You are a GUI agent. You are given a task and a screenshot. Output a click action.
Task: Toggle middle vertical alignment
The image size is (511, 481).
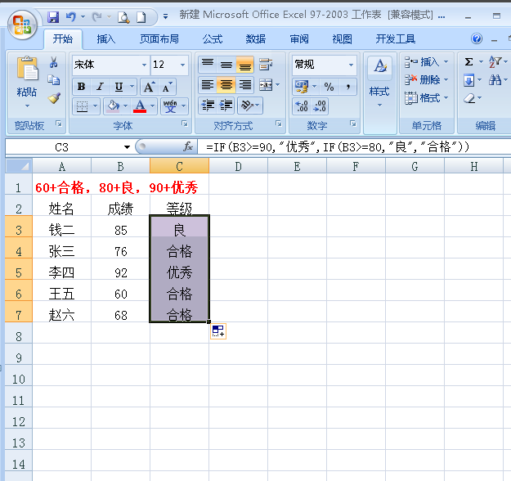[x=226, y=64]
